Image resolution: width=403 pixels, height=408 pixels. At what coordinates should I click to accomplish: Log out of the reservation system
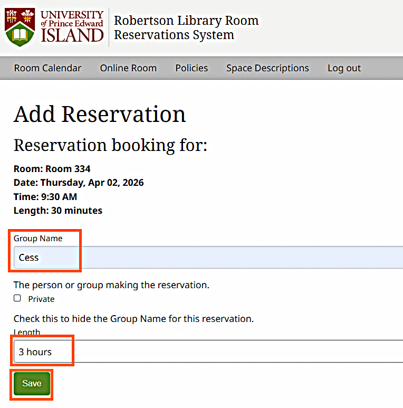[x=344, y=68]
